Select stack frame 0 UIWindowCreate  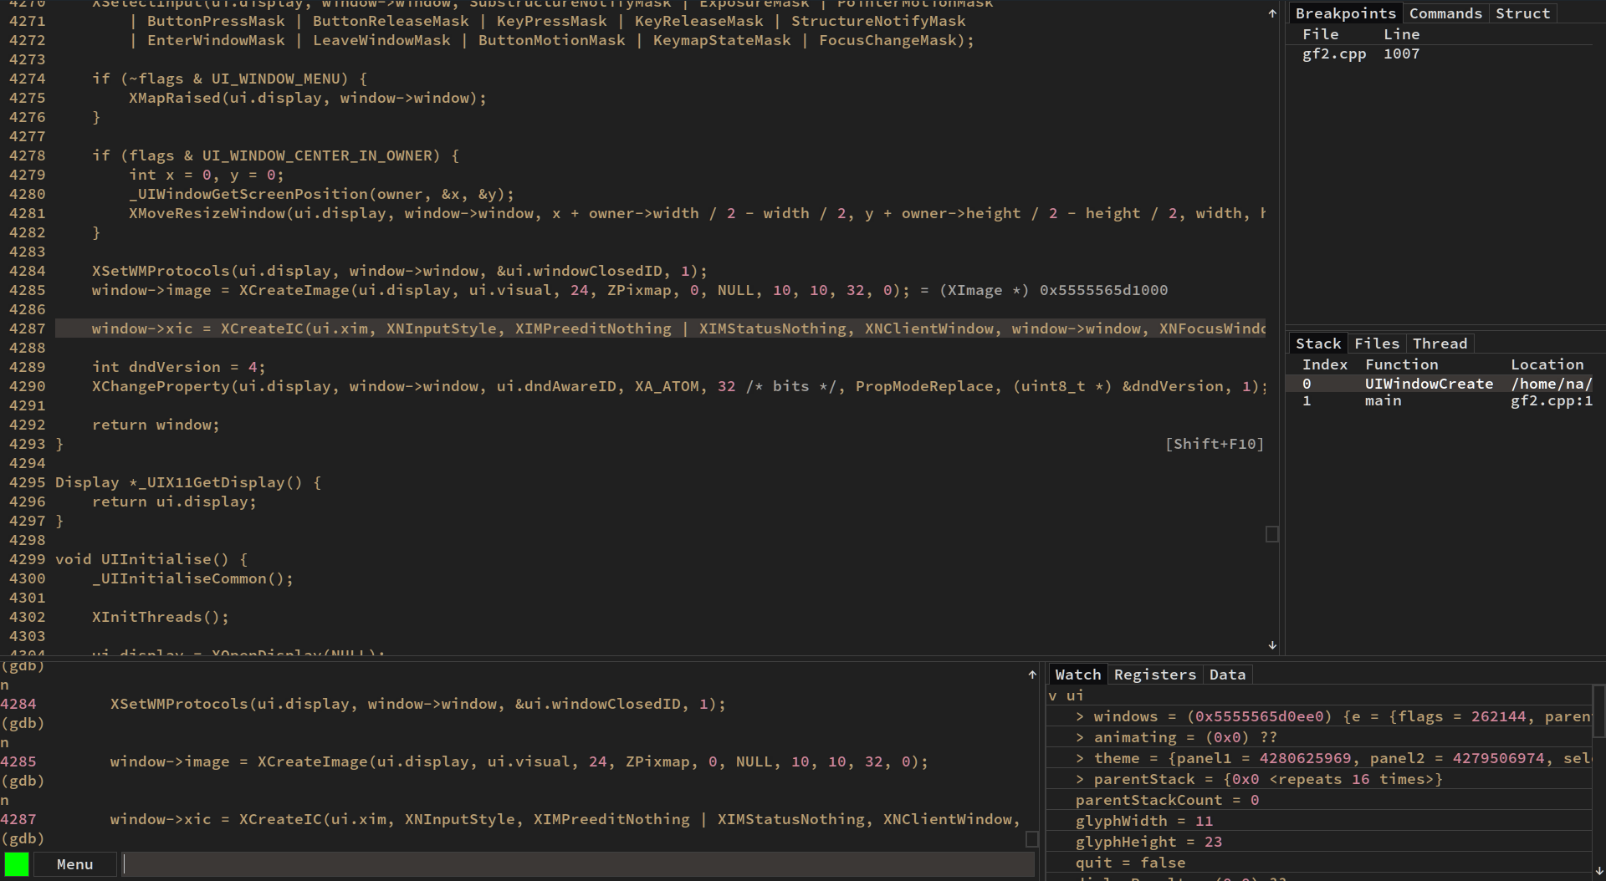[1439, 384]
